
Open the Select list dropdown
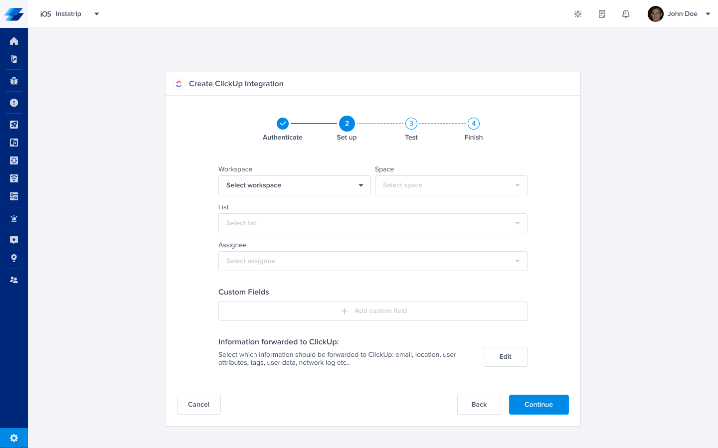click(x=373, y=223)
